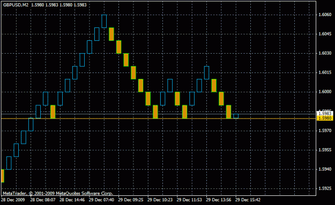The image size is (335, 205).
Task: Click the 29 Dec 07:40 time label
Action: click(x=101, y=200)
